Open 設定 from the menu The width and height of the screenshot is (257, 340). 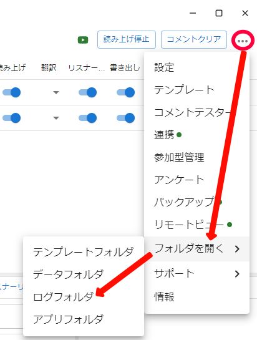(196, 67)
